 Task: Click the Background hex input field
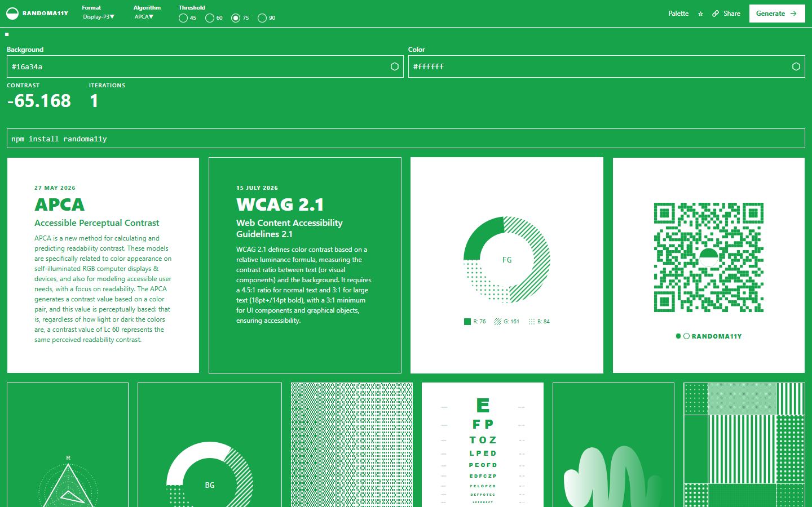click(x=205, y=66)
